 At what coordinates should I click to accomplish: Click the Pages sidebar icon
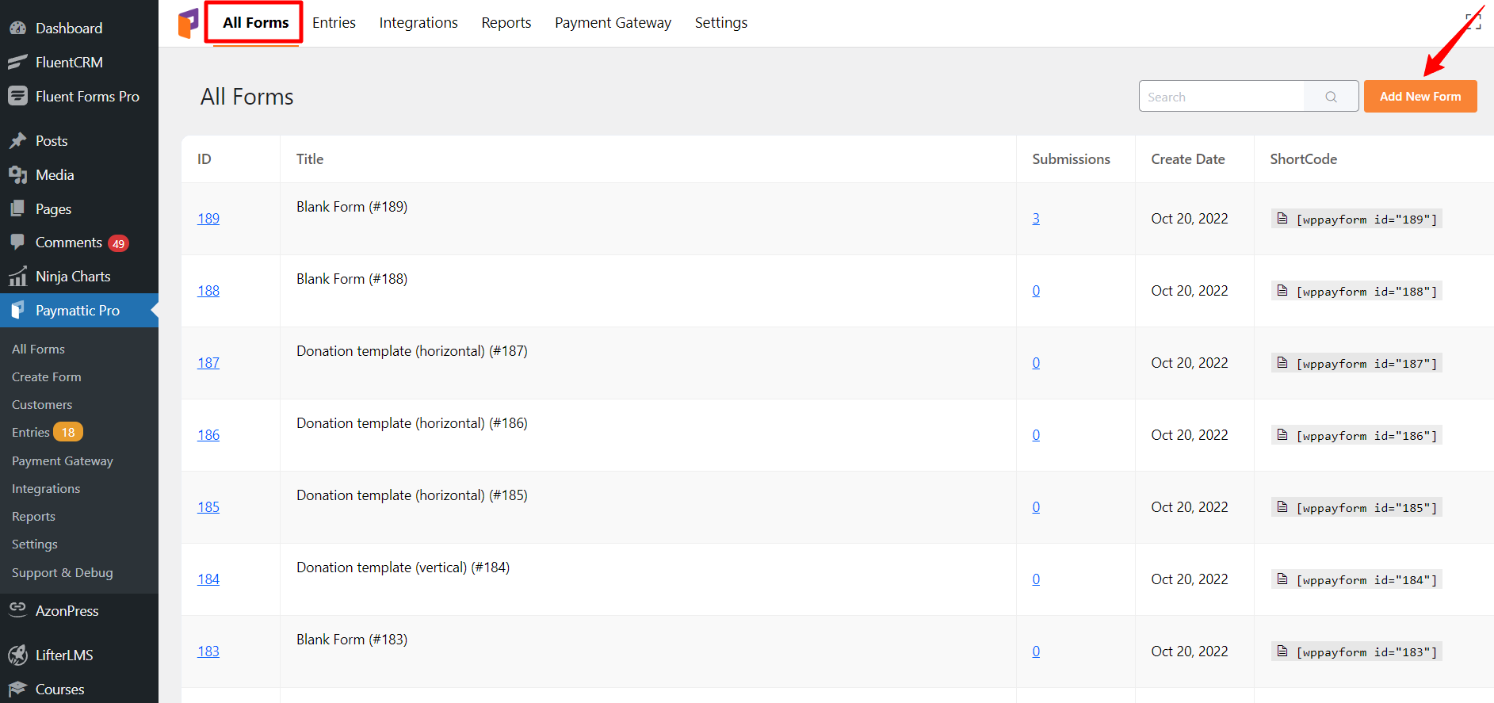tap(17, 208)
